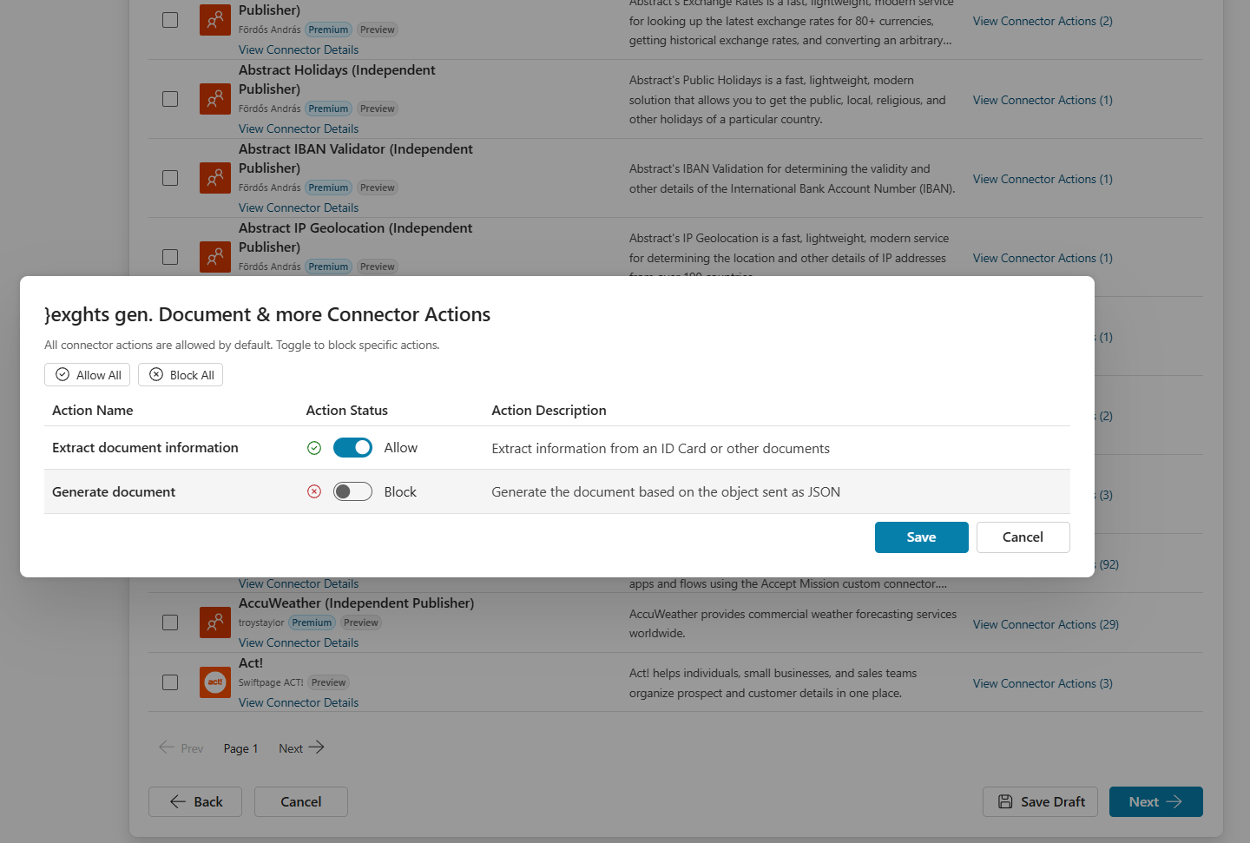The height and width of the screenshot is (843, 1250).
Task: Click the Preview badge on Act!
Action: 329,682
